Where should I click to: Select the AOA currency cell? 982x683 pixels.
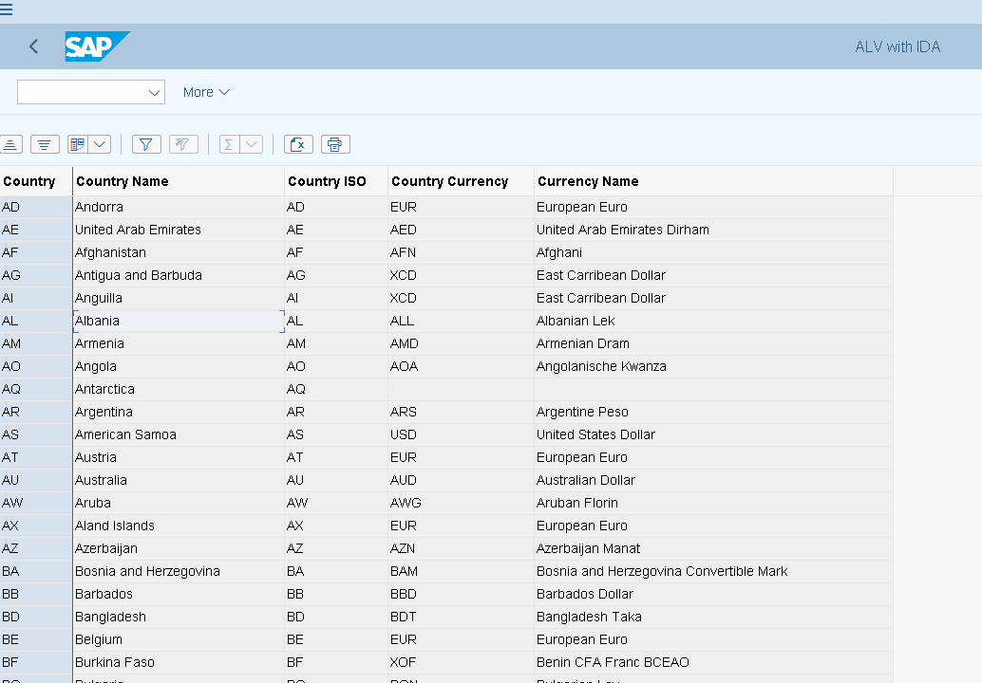[461, 366]
